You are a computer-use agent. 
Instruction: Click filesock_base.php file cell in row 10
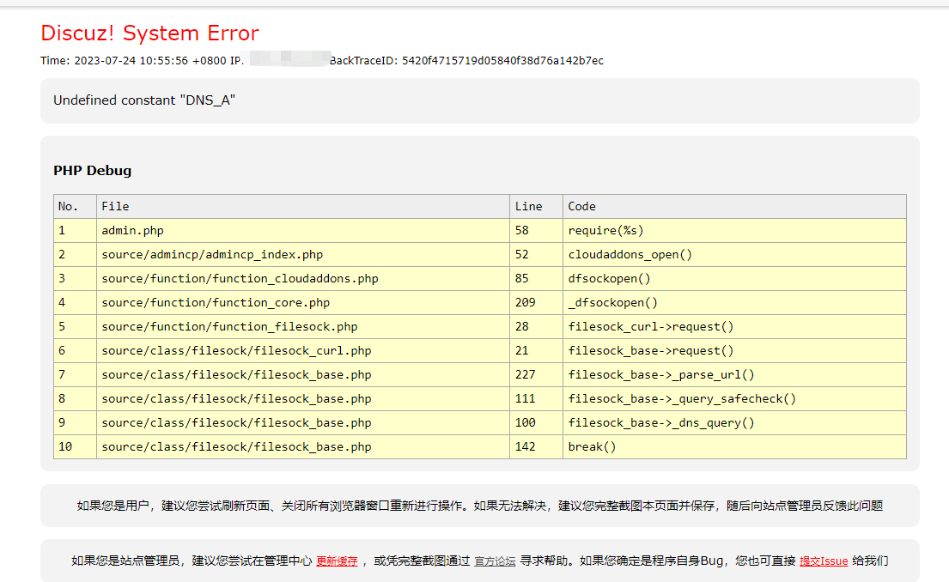(303, 447)
